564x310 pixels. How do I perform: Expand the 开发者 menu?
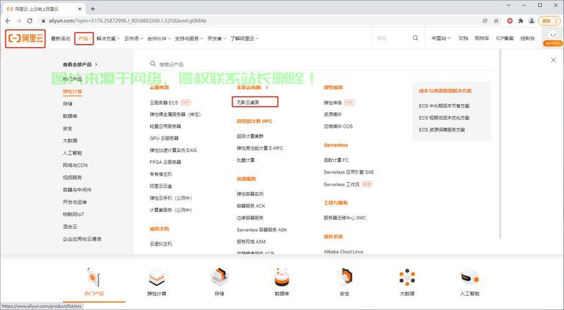click(x=216, y=38)
